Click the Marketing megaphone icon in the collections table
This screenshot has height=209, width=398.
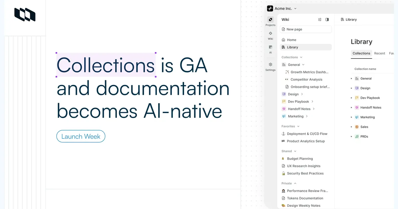tap(357, 117)
